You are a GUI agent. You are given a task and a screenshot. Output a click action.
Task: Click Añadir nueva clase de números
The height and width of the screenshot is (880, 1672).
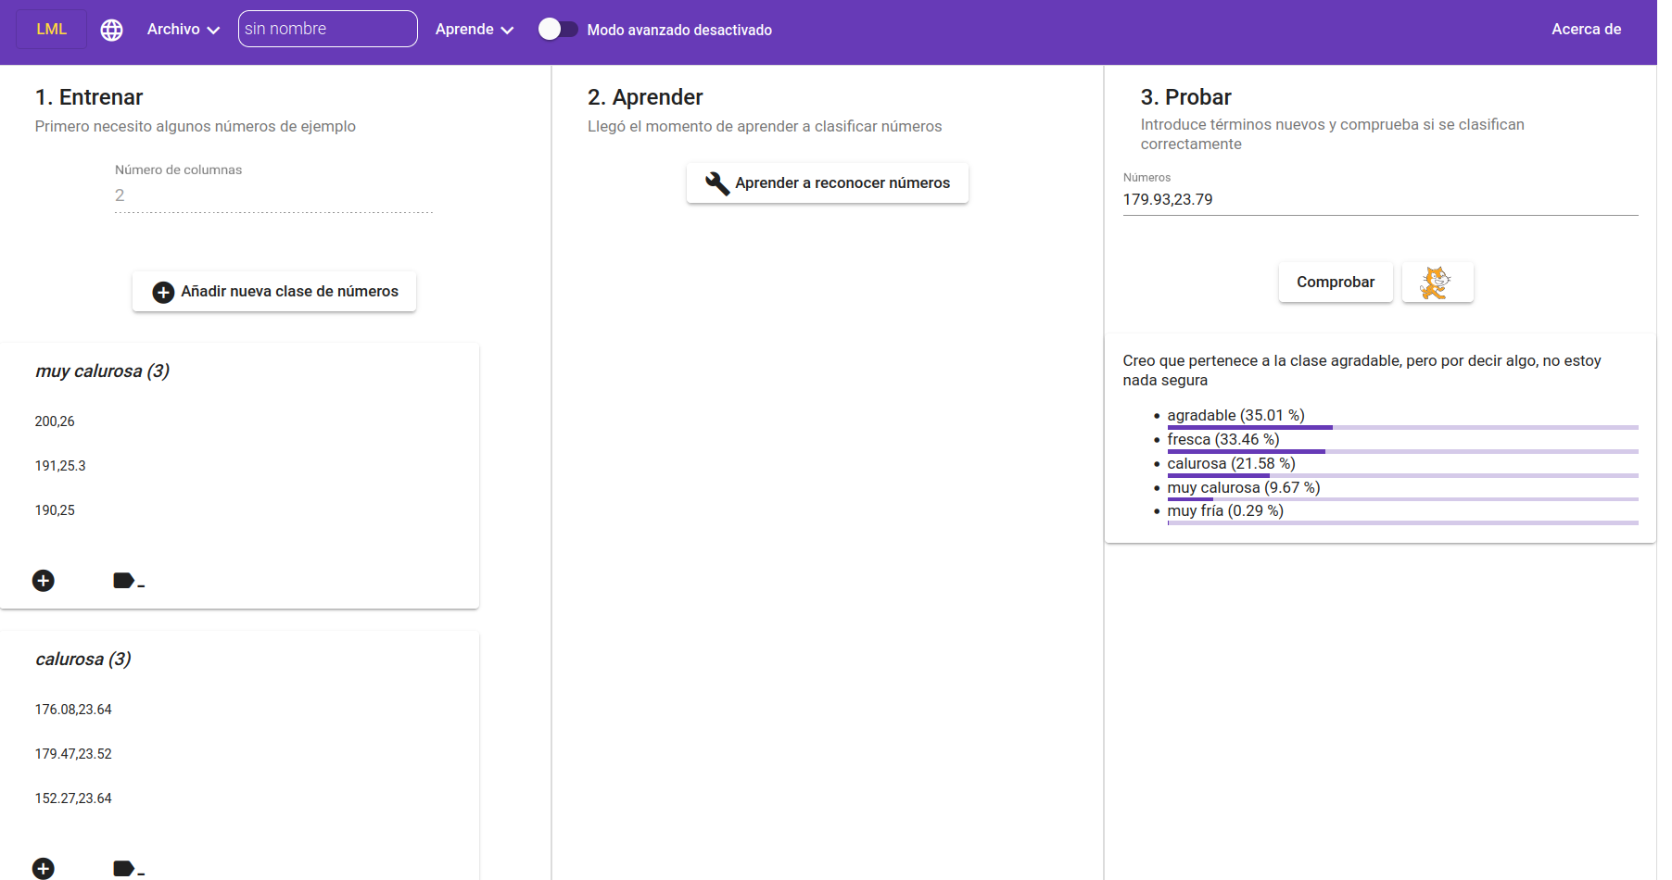[274, 292]
